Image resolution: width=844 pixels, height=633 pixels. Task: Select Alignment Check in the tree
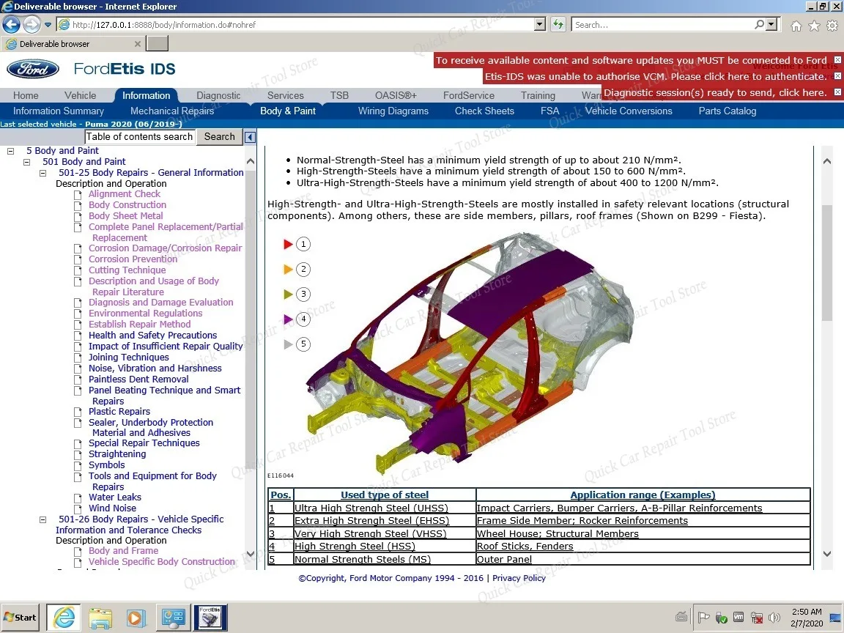(124, 193)
